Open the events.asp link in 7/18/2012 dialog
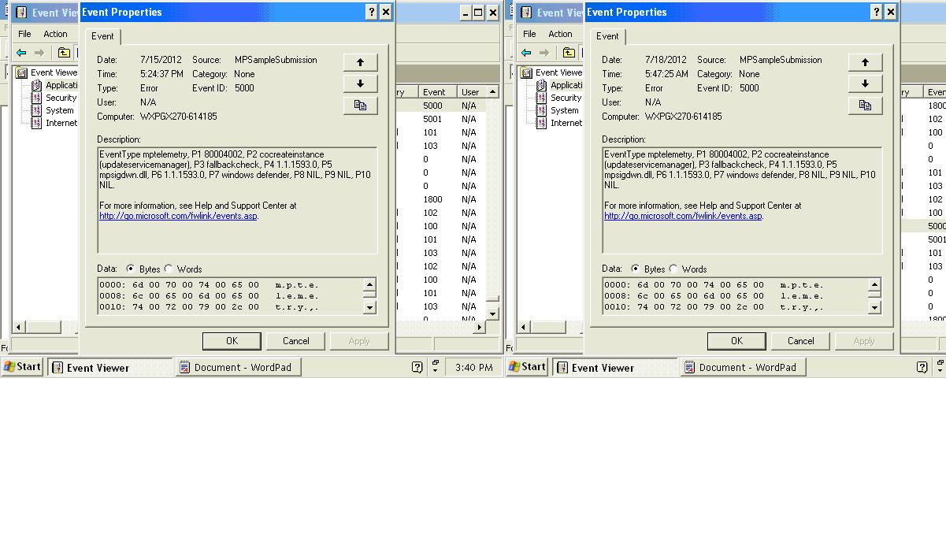Image resolution: width=946 pixels, height=534 pixels. click(x=683, y=216)
